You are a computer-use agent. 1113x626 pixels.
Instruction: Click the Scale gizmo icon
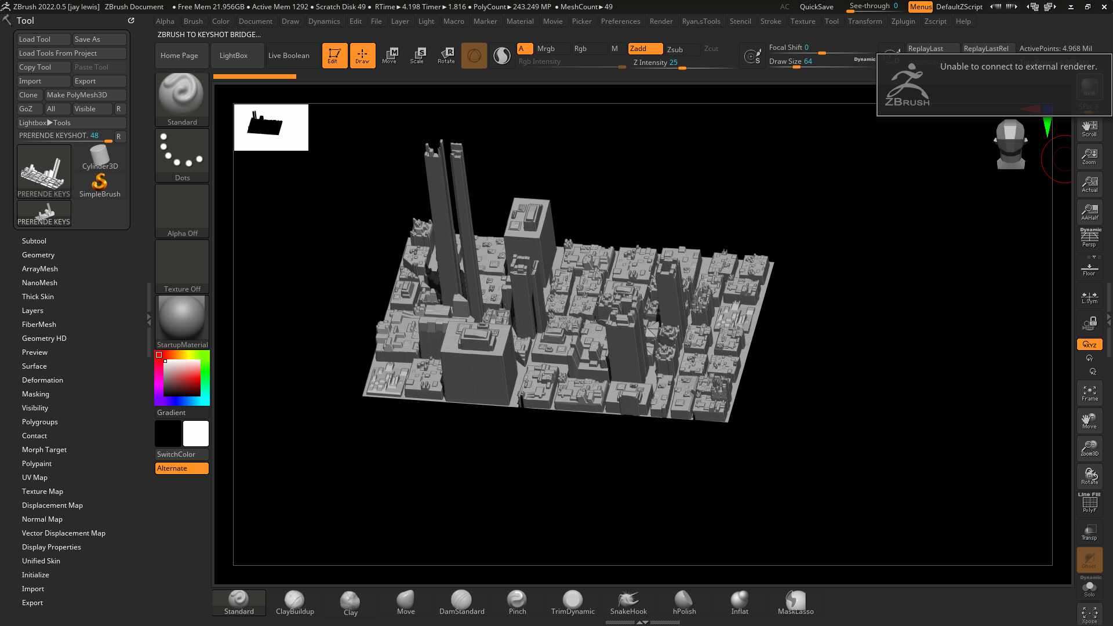point(417,55)
